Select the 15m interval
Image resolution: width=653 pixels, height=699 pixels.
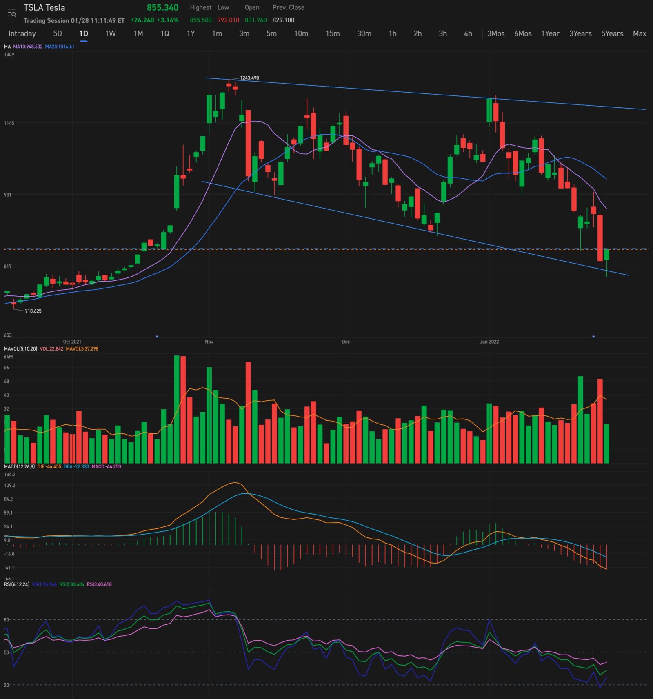333,33
